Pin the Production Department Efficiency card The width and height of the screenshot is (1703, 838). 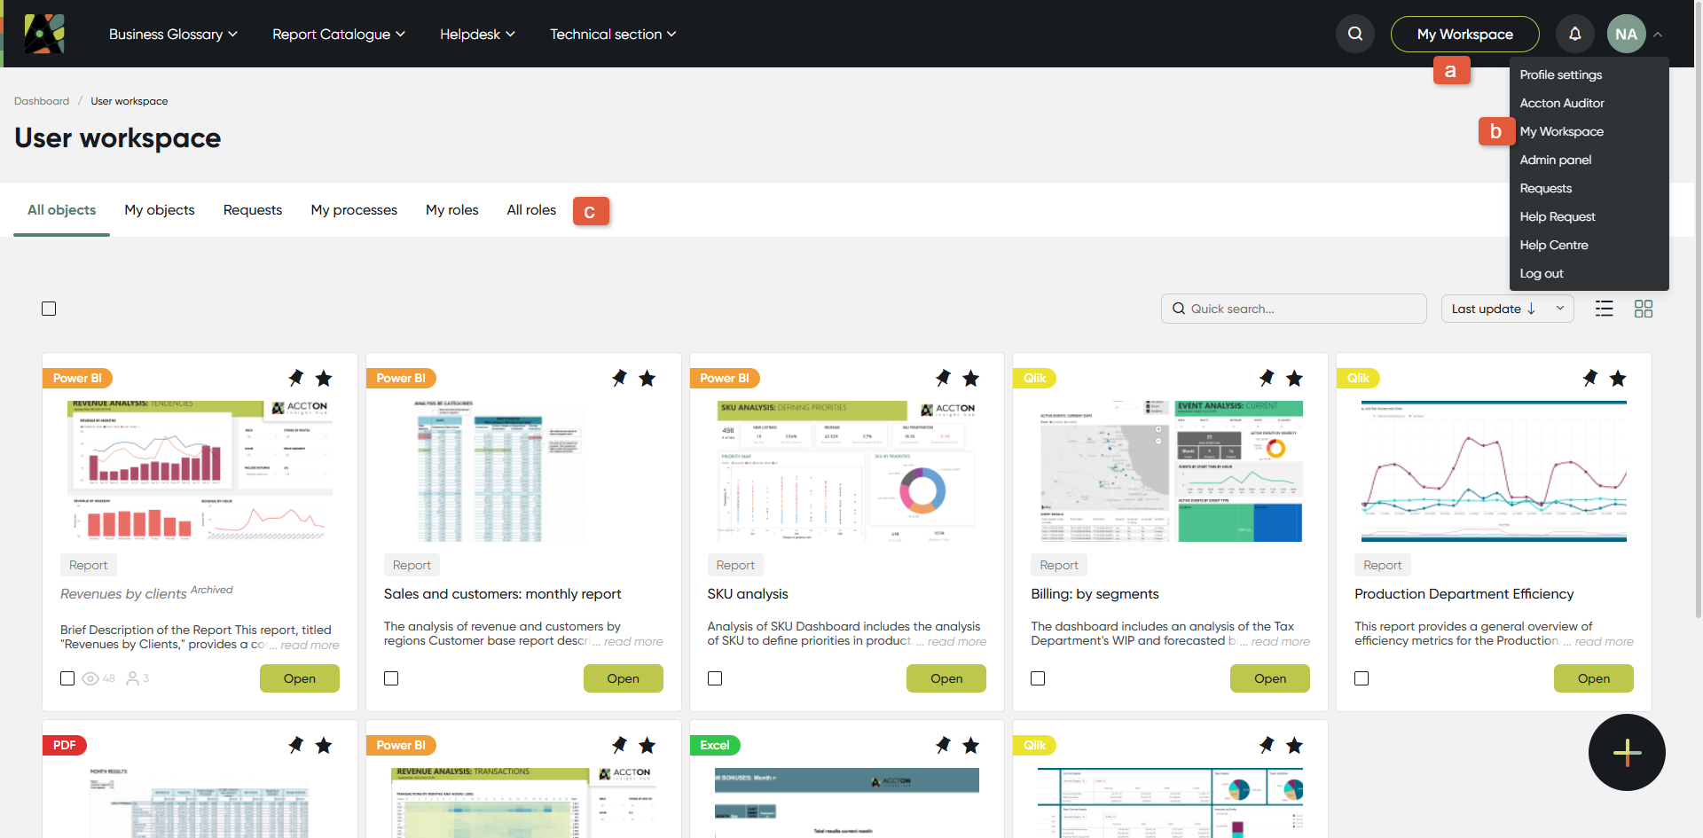tap(1590, 378)
